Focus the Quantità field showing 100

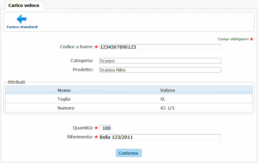[x=106, y=128]
